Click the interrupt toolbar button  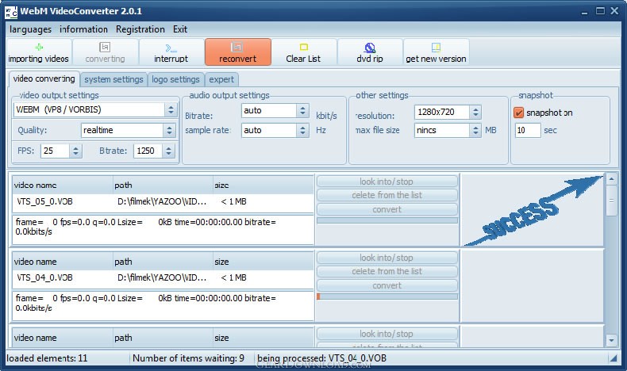[171, 52]
